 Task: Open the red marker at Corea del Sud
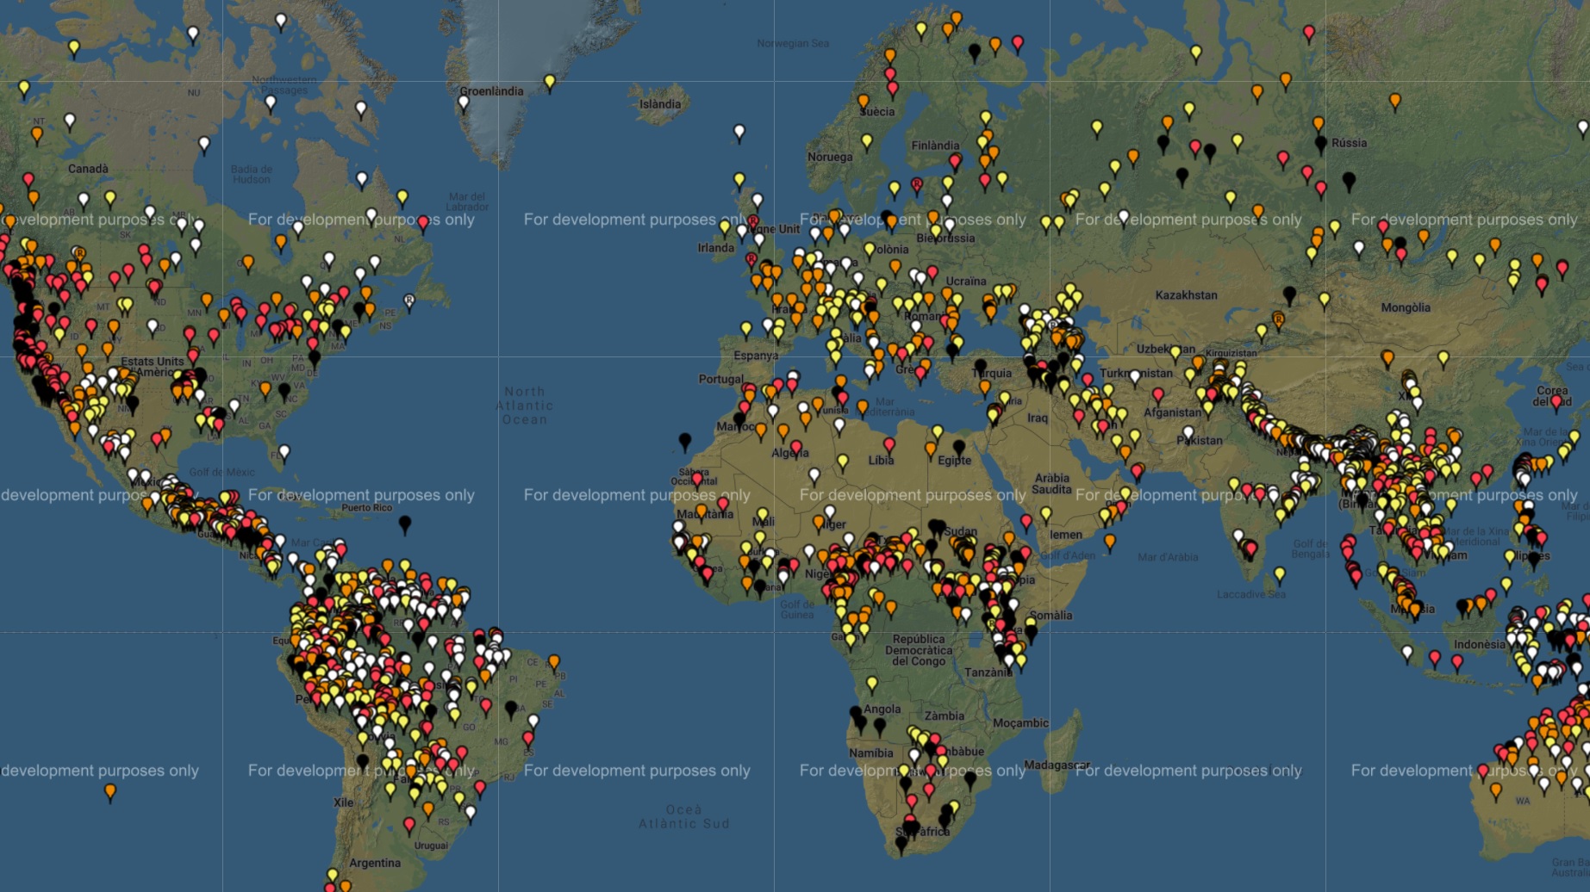tap(1556, 401)
